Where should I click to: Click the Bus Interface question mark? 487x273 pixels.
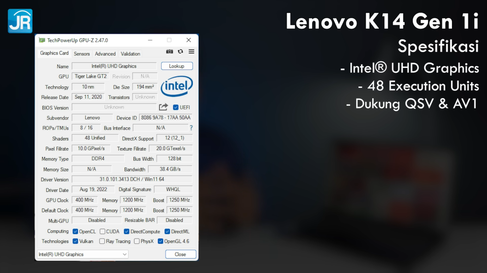191,128
